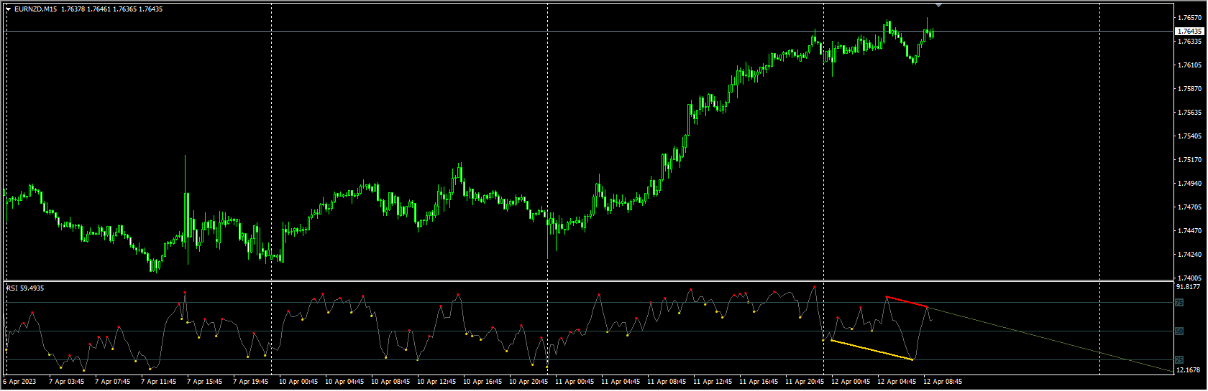Click RSI level 50 label
The width and height of the screenshot is (1208, 391).
pyautogui.click(x=1179, y=331)
